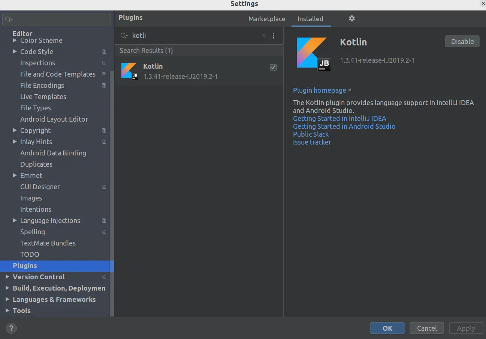The image size is (486, 339).
Task: Click the Disable plugin button
Action: click(x=462, y=41)
